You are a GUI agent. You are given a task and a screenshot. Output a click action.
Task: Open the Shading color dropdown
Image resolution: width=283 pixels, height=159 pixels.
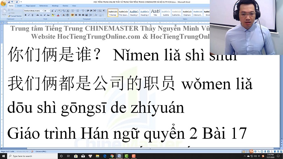[98, 15]
